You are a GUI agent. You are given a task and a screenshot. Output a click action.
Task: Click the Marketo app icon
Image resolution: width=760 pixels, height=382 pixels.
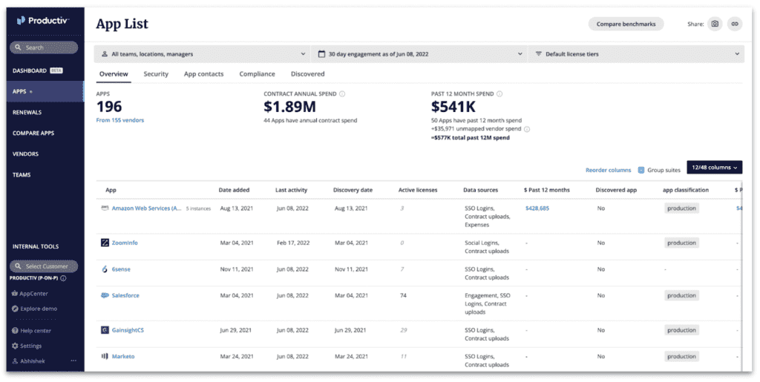pos(105,356)
